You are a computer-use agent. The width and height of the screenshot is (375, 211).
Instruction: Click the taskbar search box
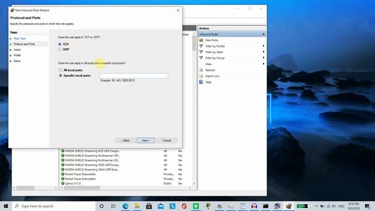tap(54, 206)
